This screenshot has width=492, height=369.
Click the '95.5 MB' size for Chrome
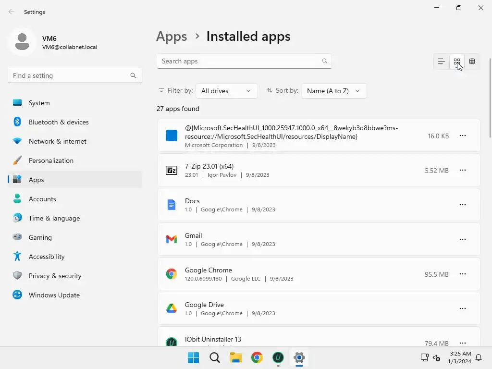436,274
